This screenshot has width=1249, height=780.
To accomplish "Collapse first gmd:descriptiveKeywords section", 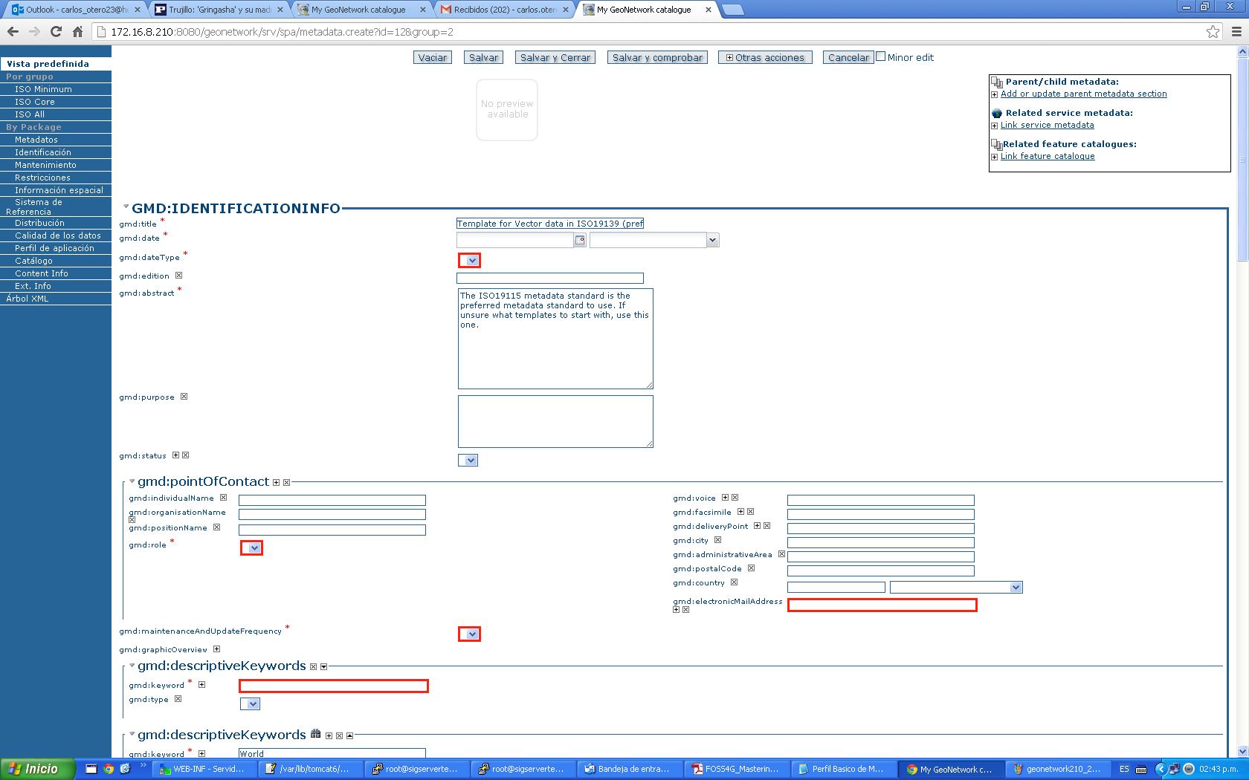I will pyautogui.click(x=132, y=666).
